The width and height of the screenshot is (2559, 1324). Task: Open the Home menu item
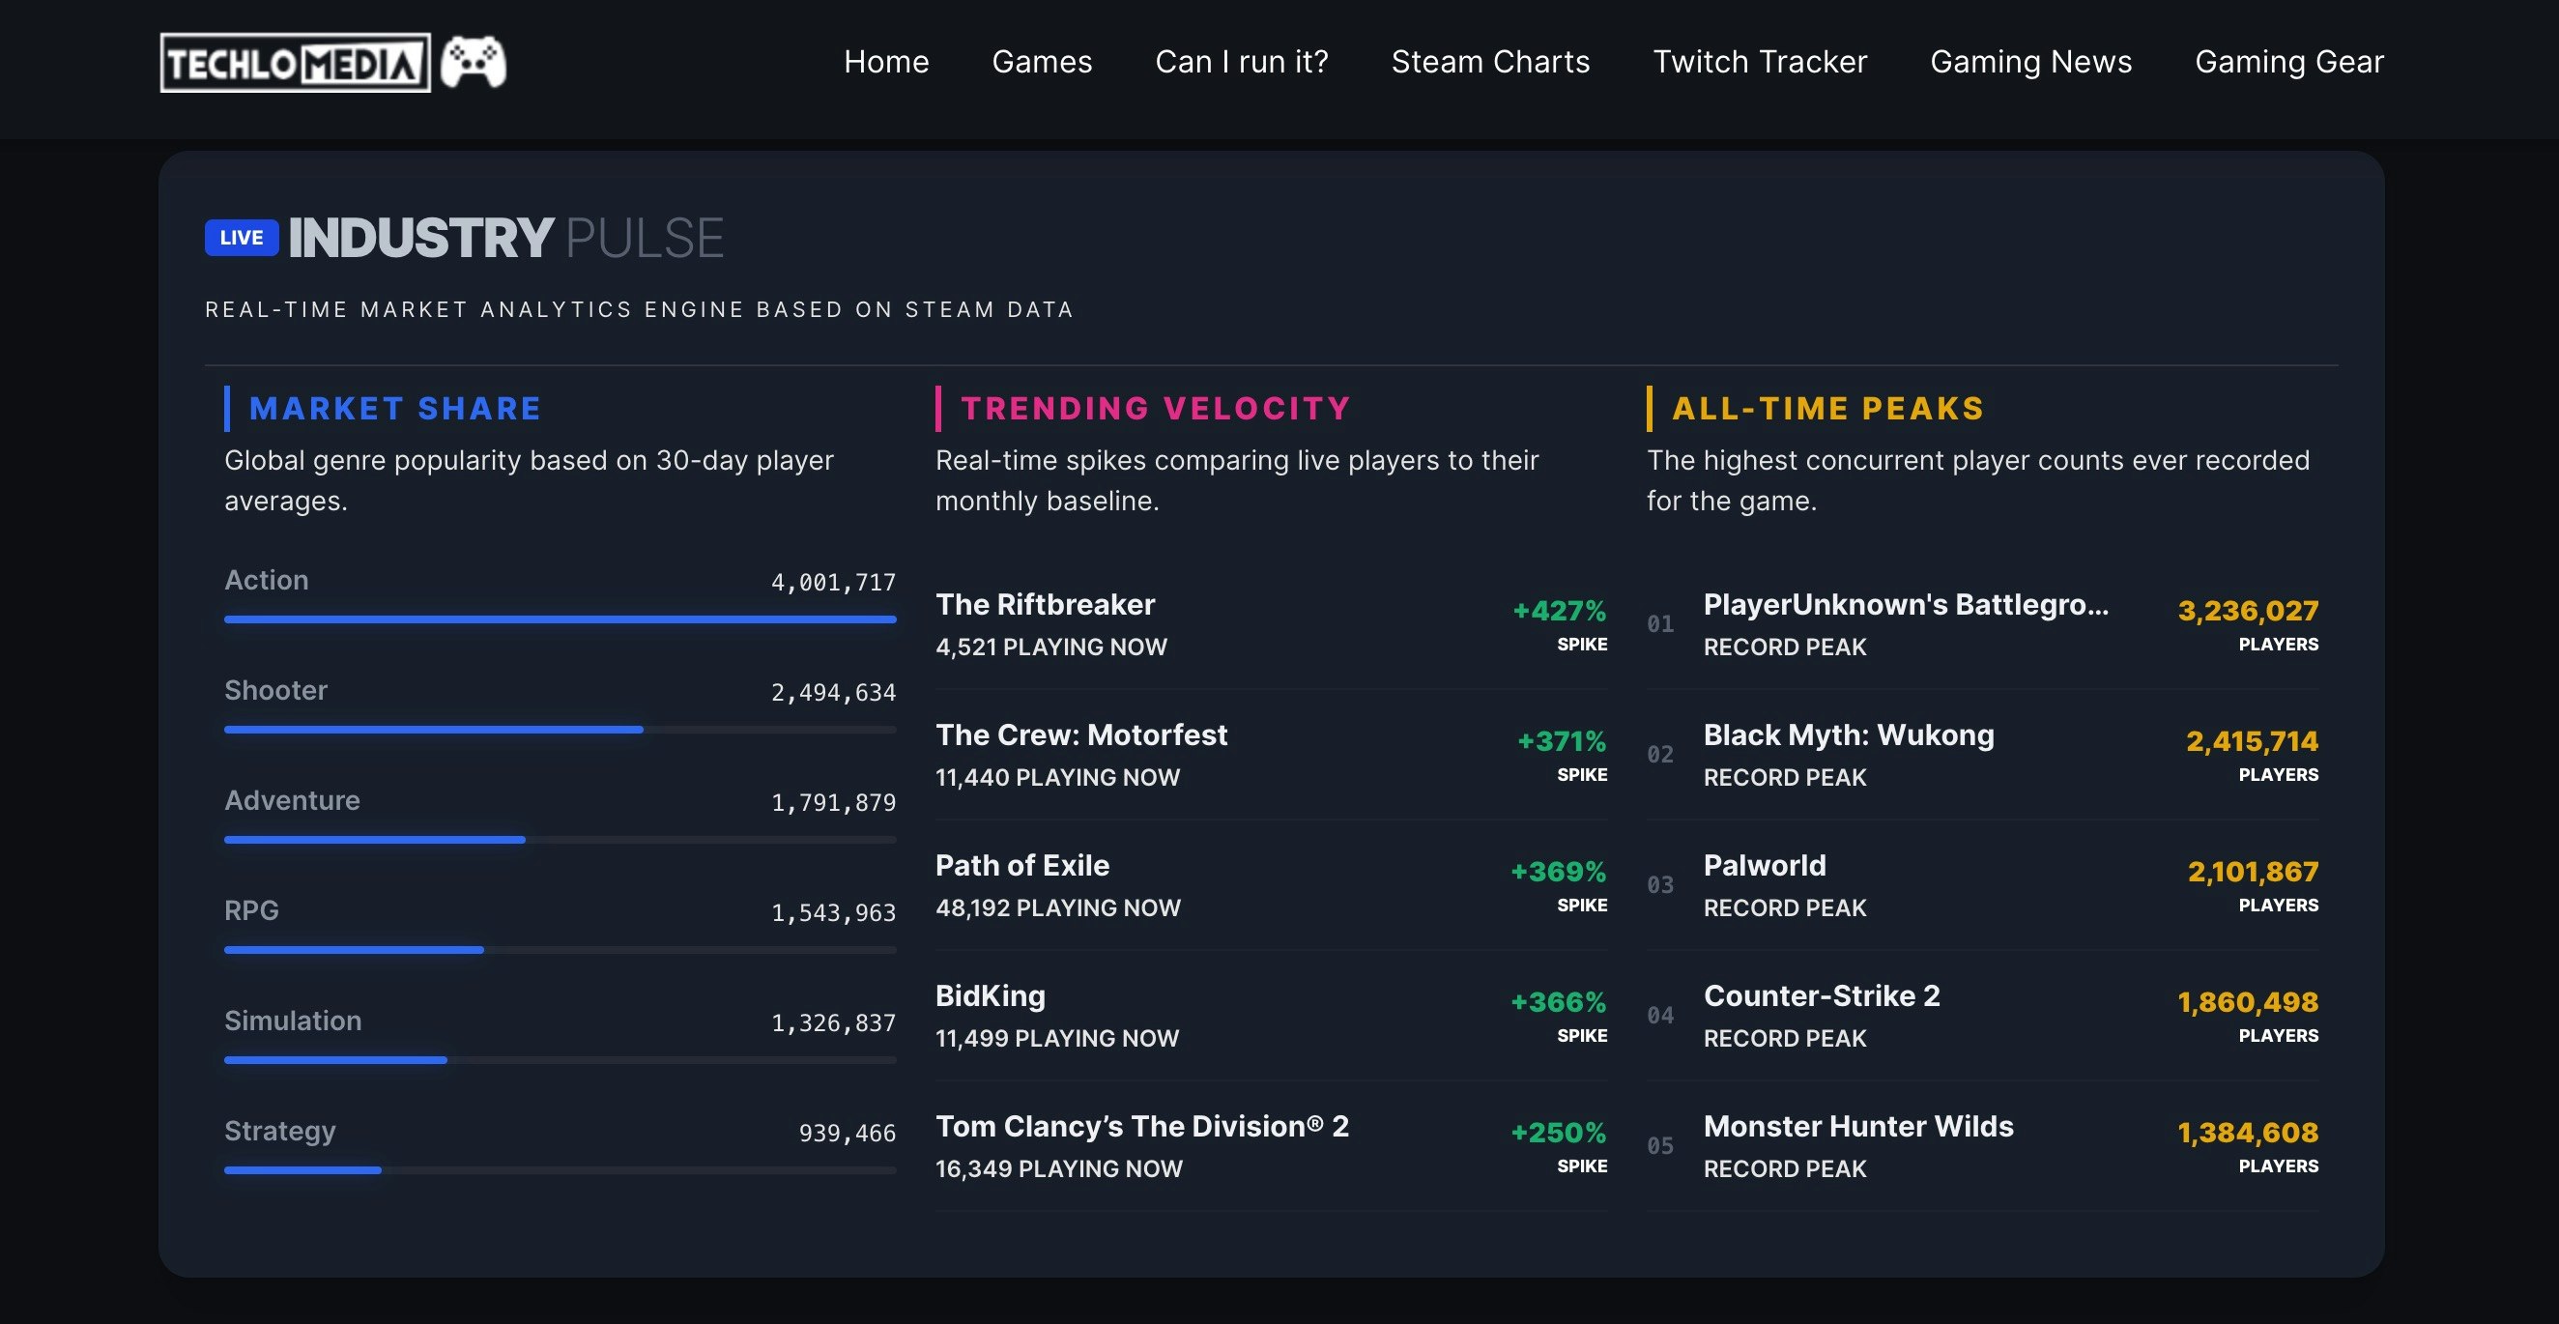coord(886,62)
